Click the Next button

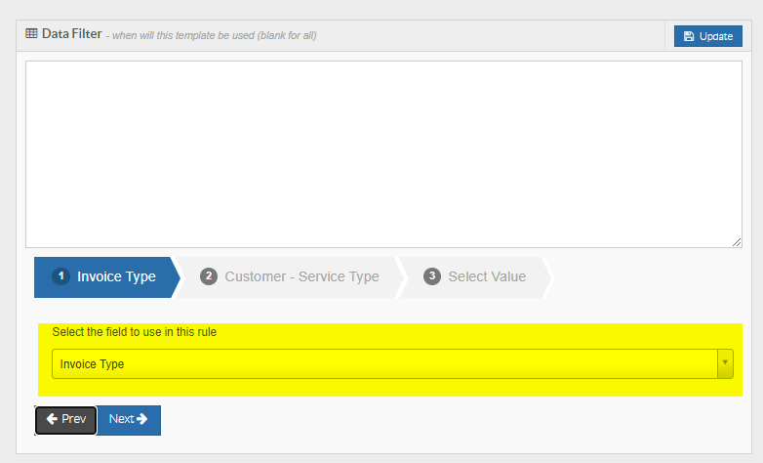click(129, 420)
